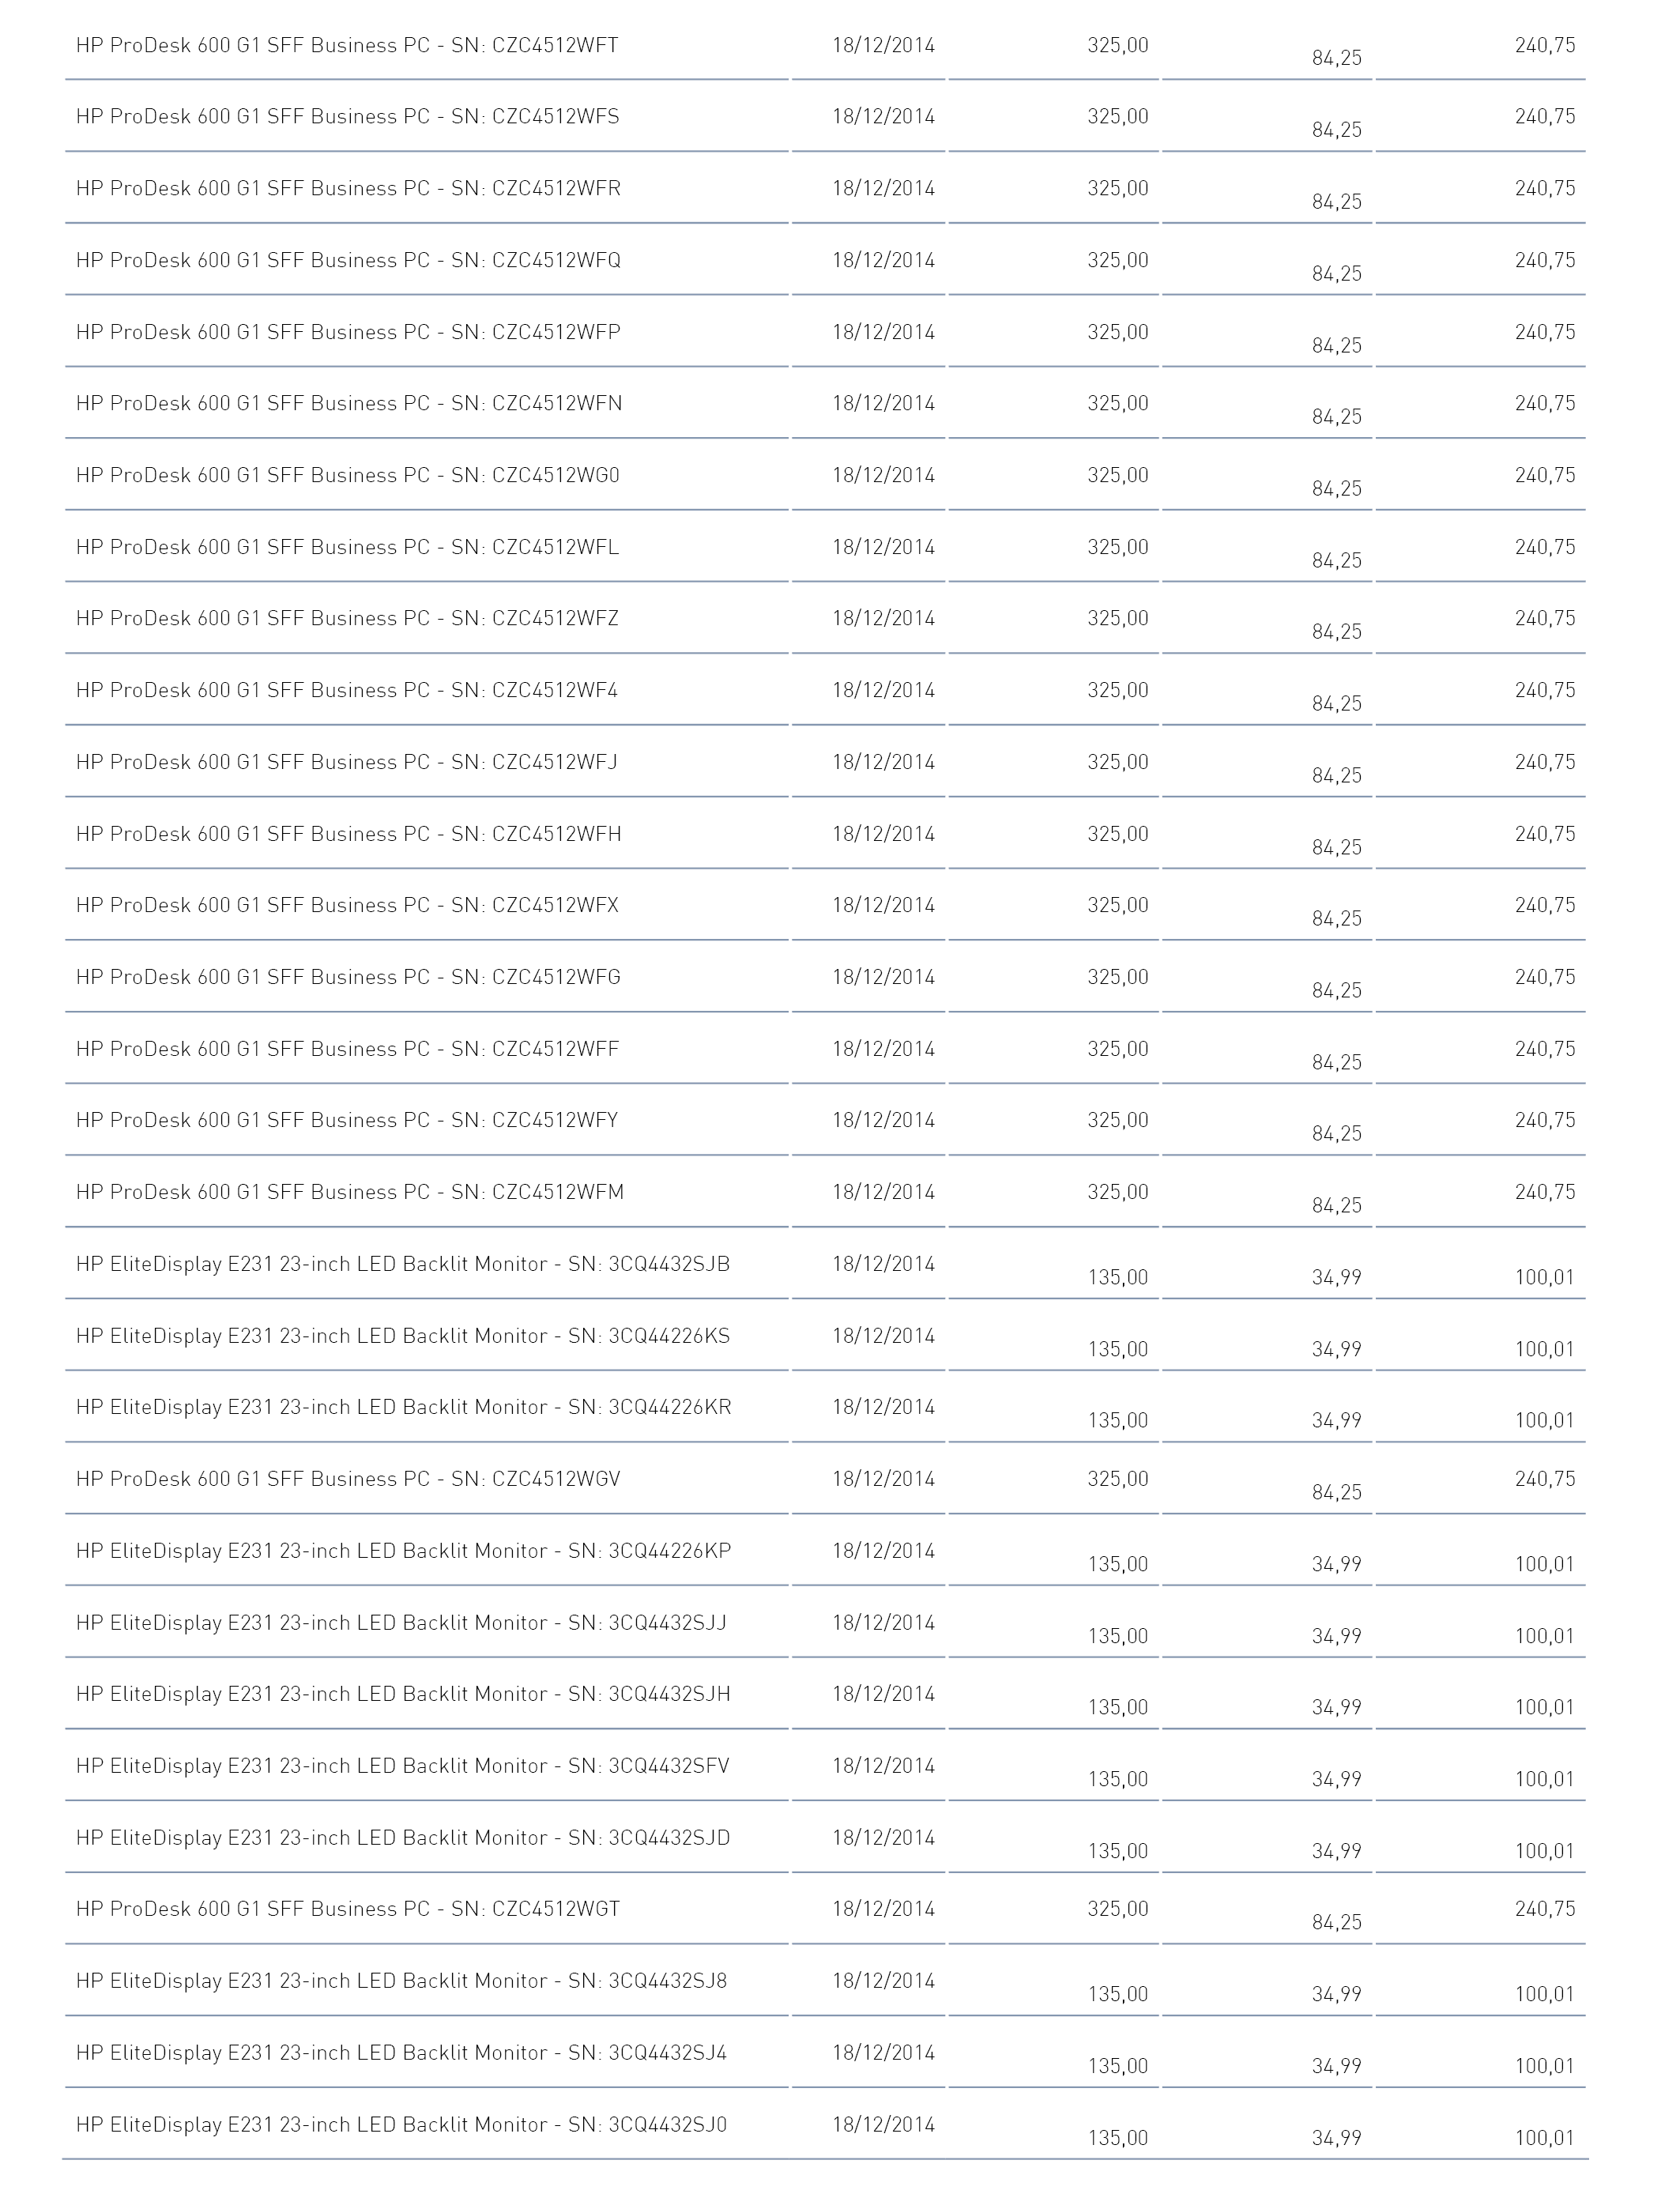Viewport: 1680px width, 2194px height.
Task: Select the CZC4512WFT ProDesk row description
Action: click(x=347, y=46)
